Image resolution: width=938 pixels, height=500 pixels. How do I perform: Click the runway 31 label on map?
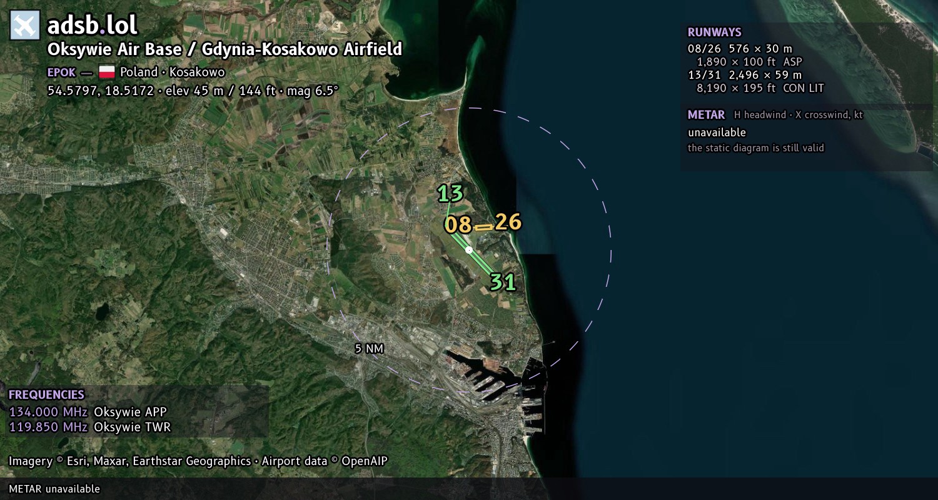point(503,282)
